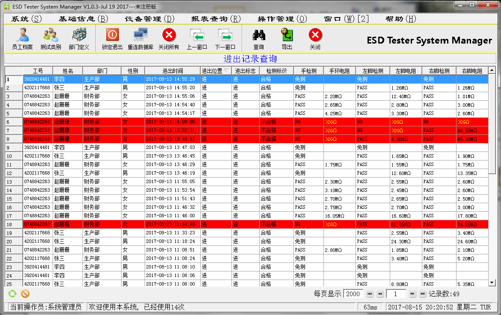Click the 测试类别 test category icon
Image resolution: width=501 pixels, height=315 pixels.
pyautogui.click(x=50, y=38)
